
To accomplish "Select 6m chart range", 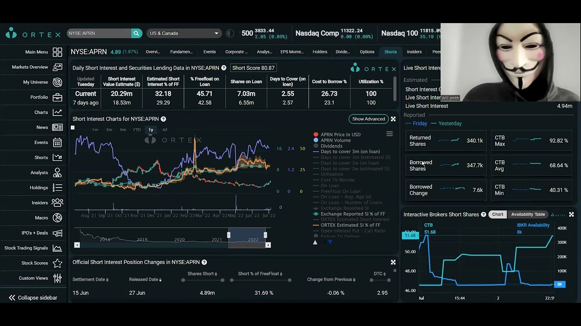I will click(123, 130).
